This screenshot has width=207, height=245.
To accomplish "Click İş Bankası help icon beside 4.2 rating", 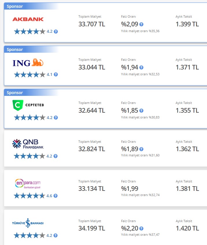I will 56,235.
